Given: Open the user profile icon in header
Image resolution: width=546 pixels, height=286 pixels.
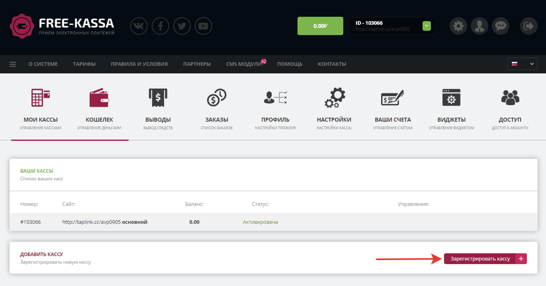Looking at the screenshot, I should tap(479, 26).
